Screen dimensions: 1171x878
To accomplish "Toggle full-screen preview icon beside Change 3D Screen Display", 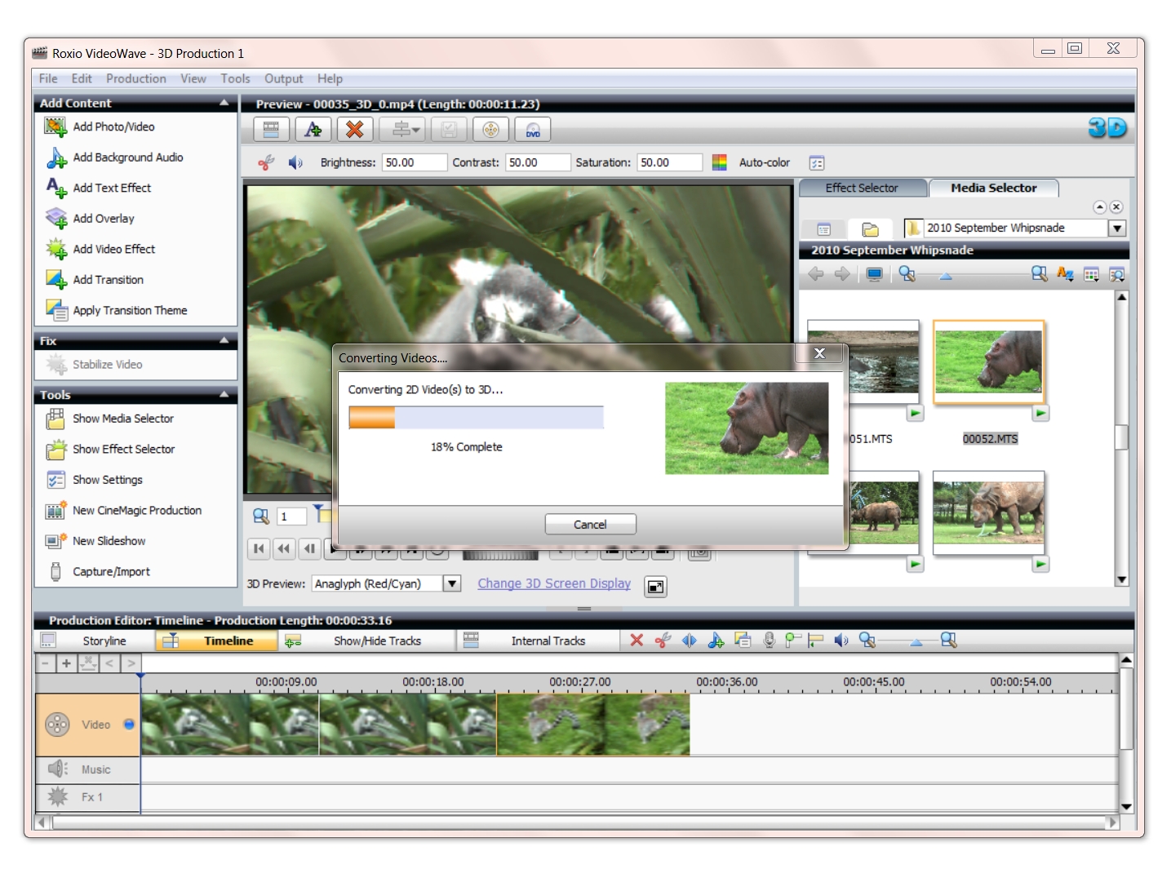I will pyautogui.click(x=655, y=586).
